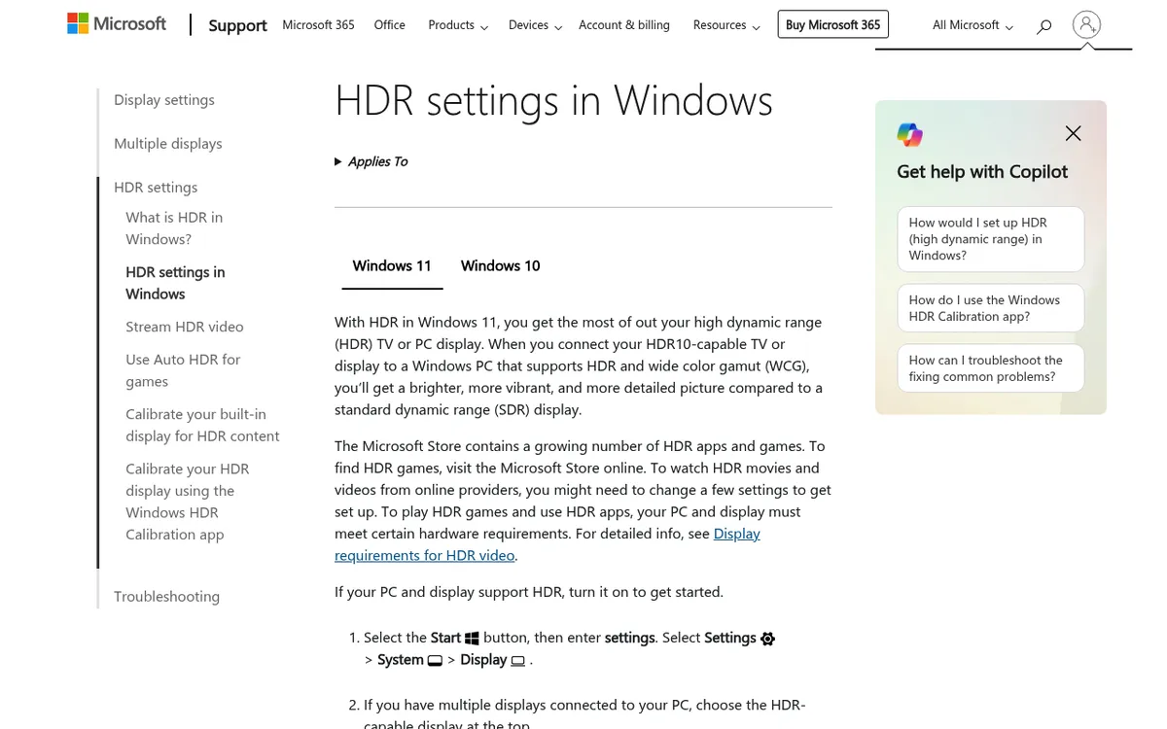Open Account & billing navigation item

click(624, 25)
